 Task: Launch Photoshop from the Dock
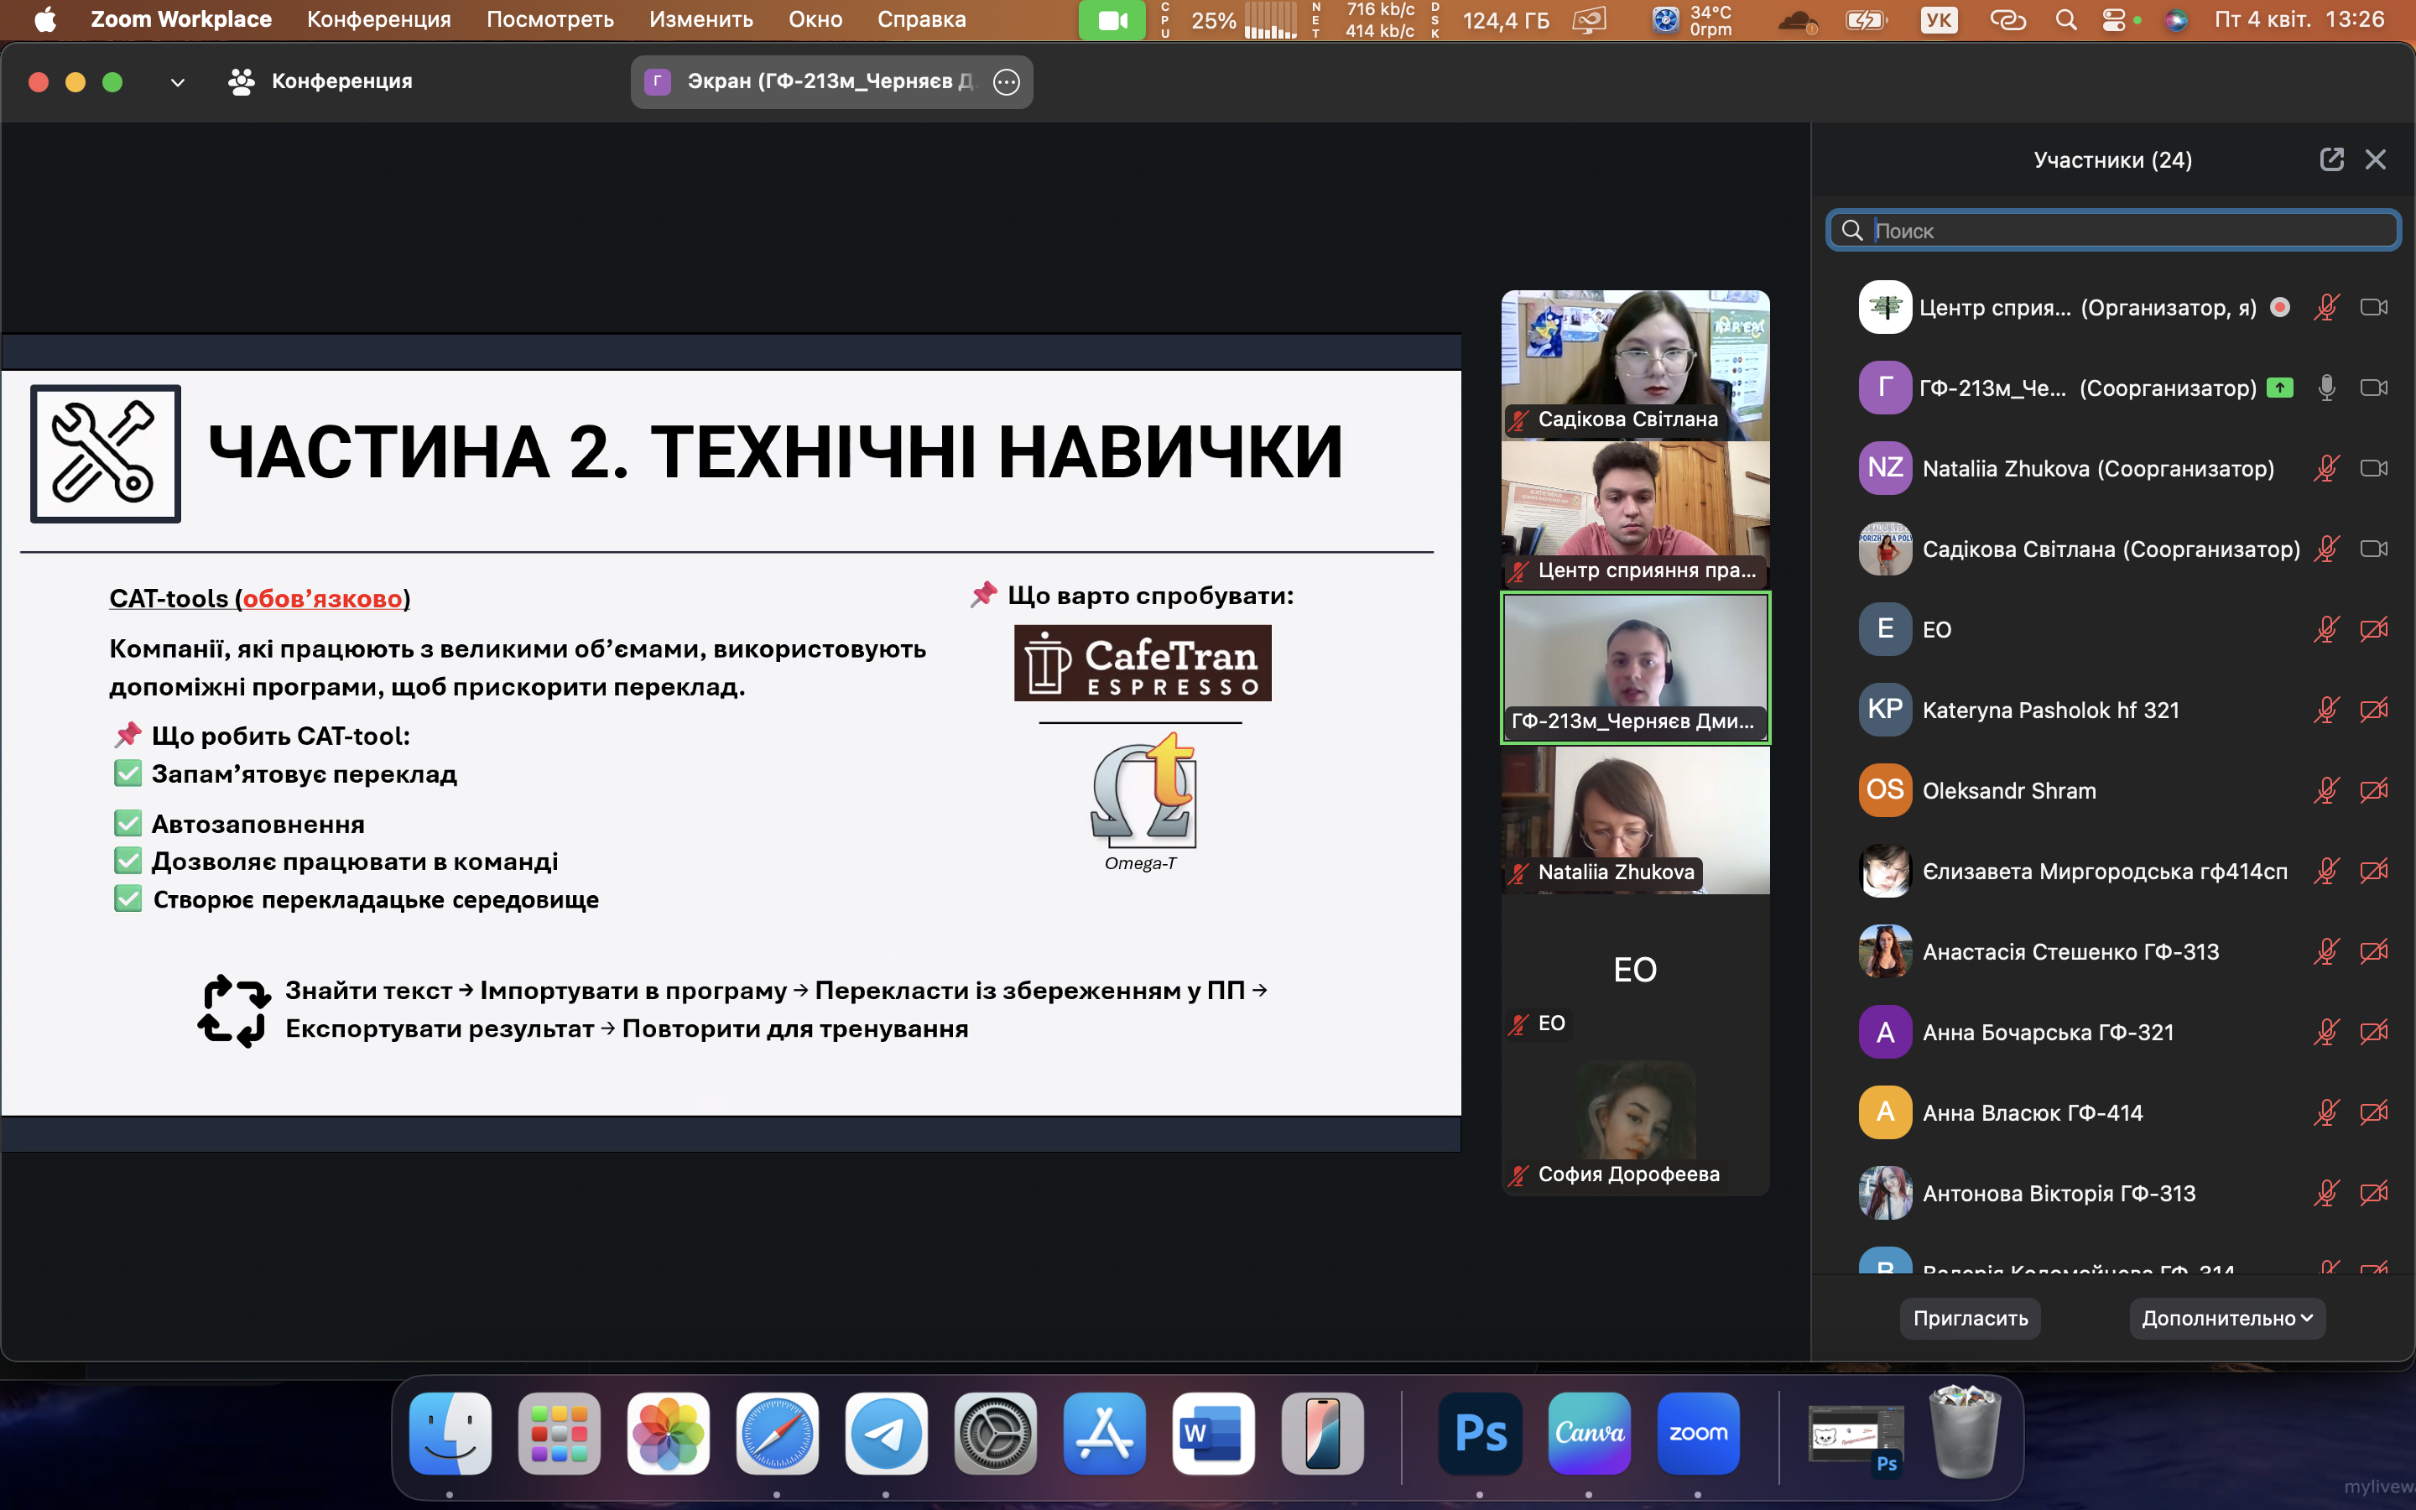(1480, 1433)
